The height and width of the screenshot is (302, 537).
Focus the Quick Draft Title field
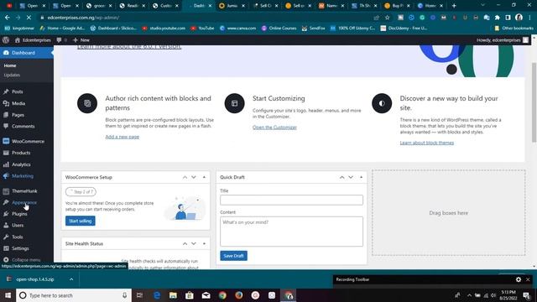pyautogui.click(x=291, y=200)
